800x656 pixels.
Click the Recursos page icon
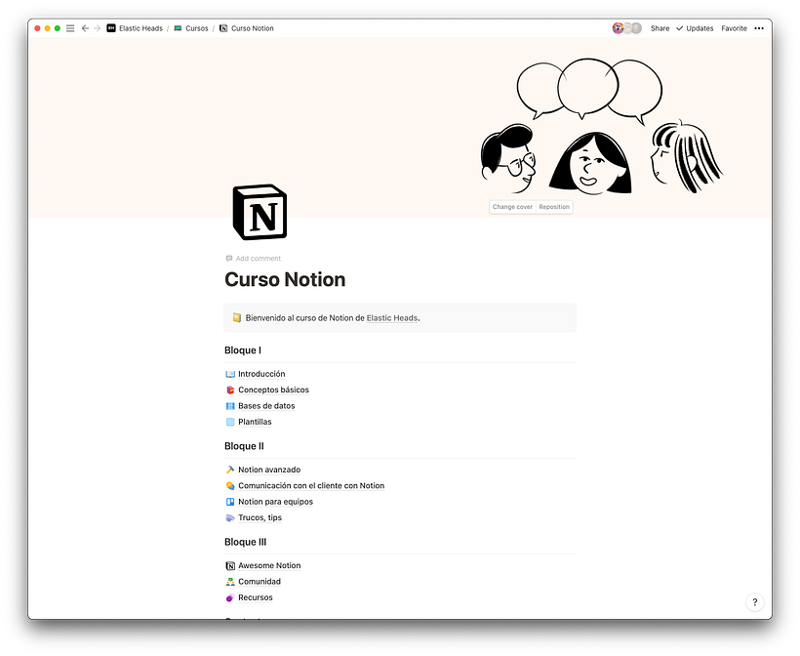[x=230, y=597]
